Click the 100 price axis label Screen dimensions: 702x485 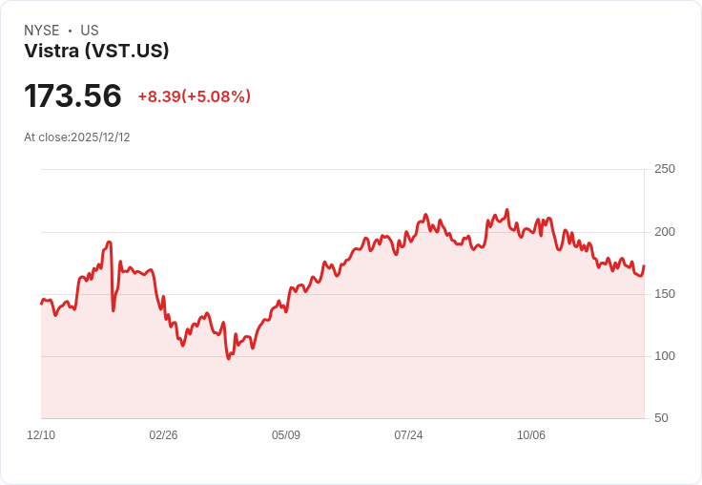point(664,356)
